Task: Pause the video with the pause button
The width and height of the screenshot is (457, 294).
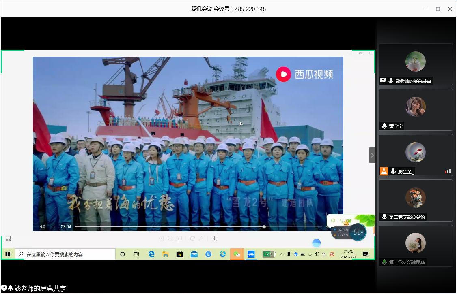Action: pos(53,227)
